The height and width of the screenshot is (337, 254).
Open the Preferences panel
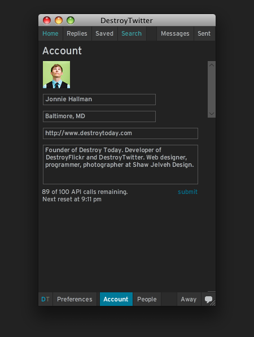tap(75, 299)
